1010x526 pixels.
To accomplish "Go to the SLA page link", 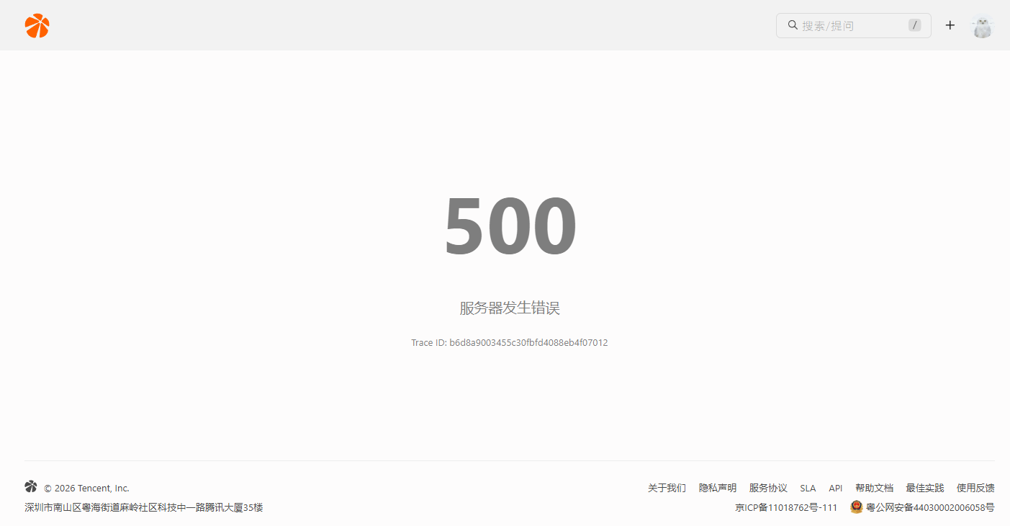I will pyautogui.click(x=808, y=488).
